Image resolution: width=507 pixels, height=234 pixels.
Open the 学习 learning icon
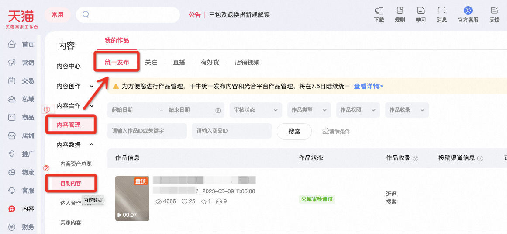point(421,10)
